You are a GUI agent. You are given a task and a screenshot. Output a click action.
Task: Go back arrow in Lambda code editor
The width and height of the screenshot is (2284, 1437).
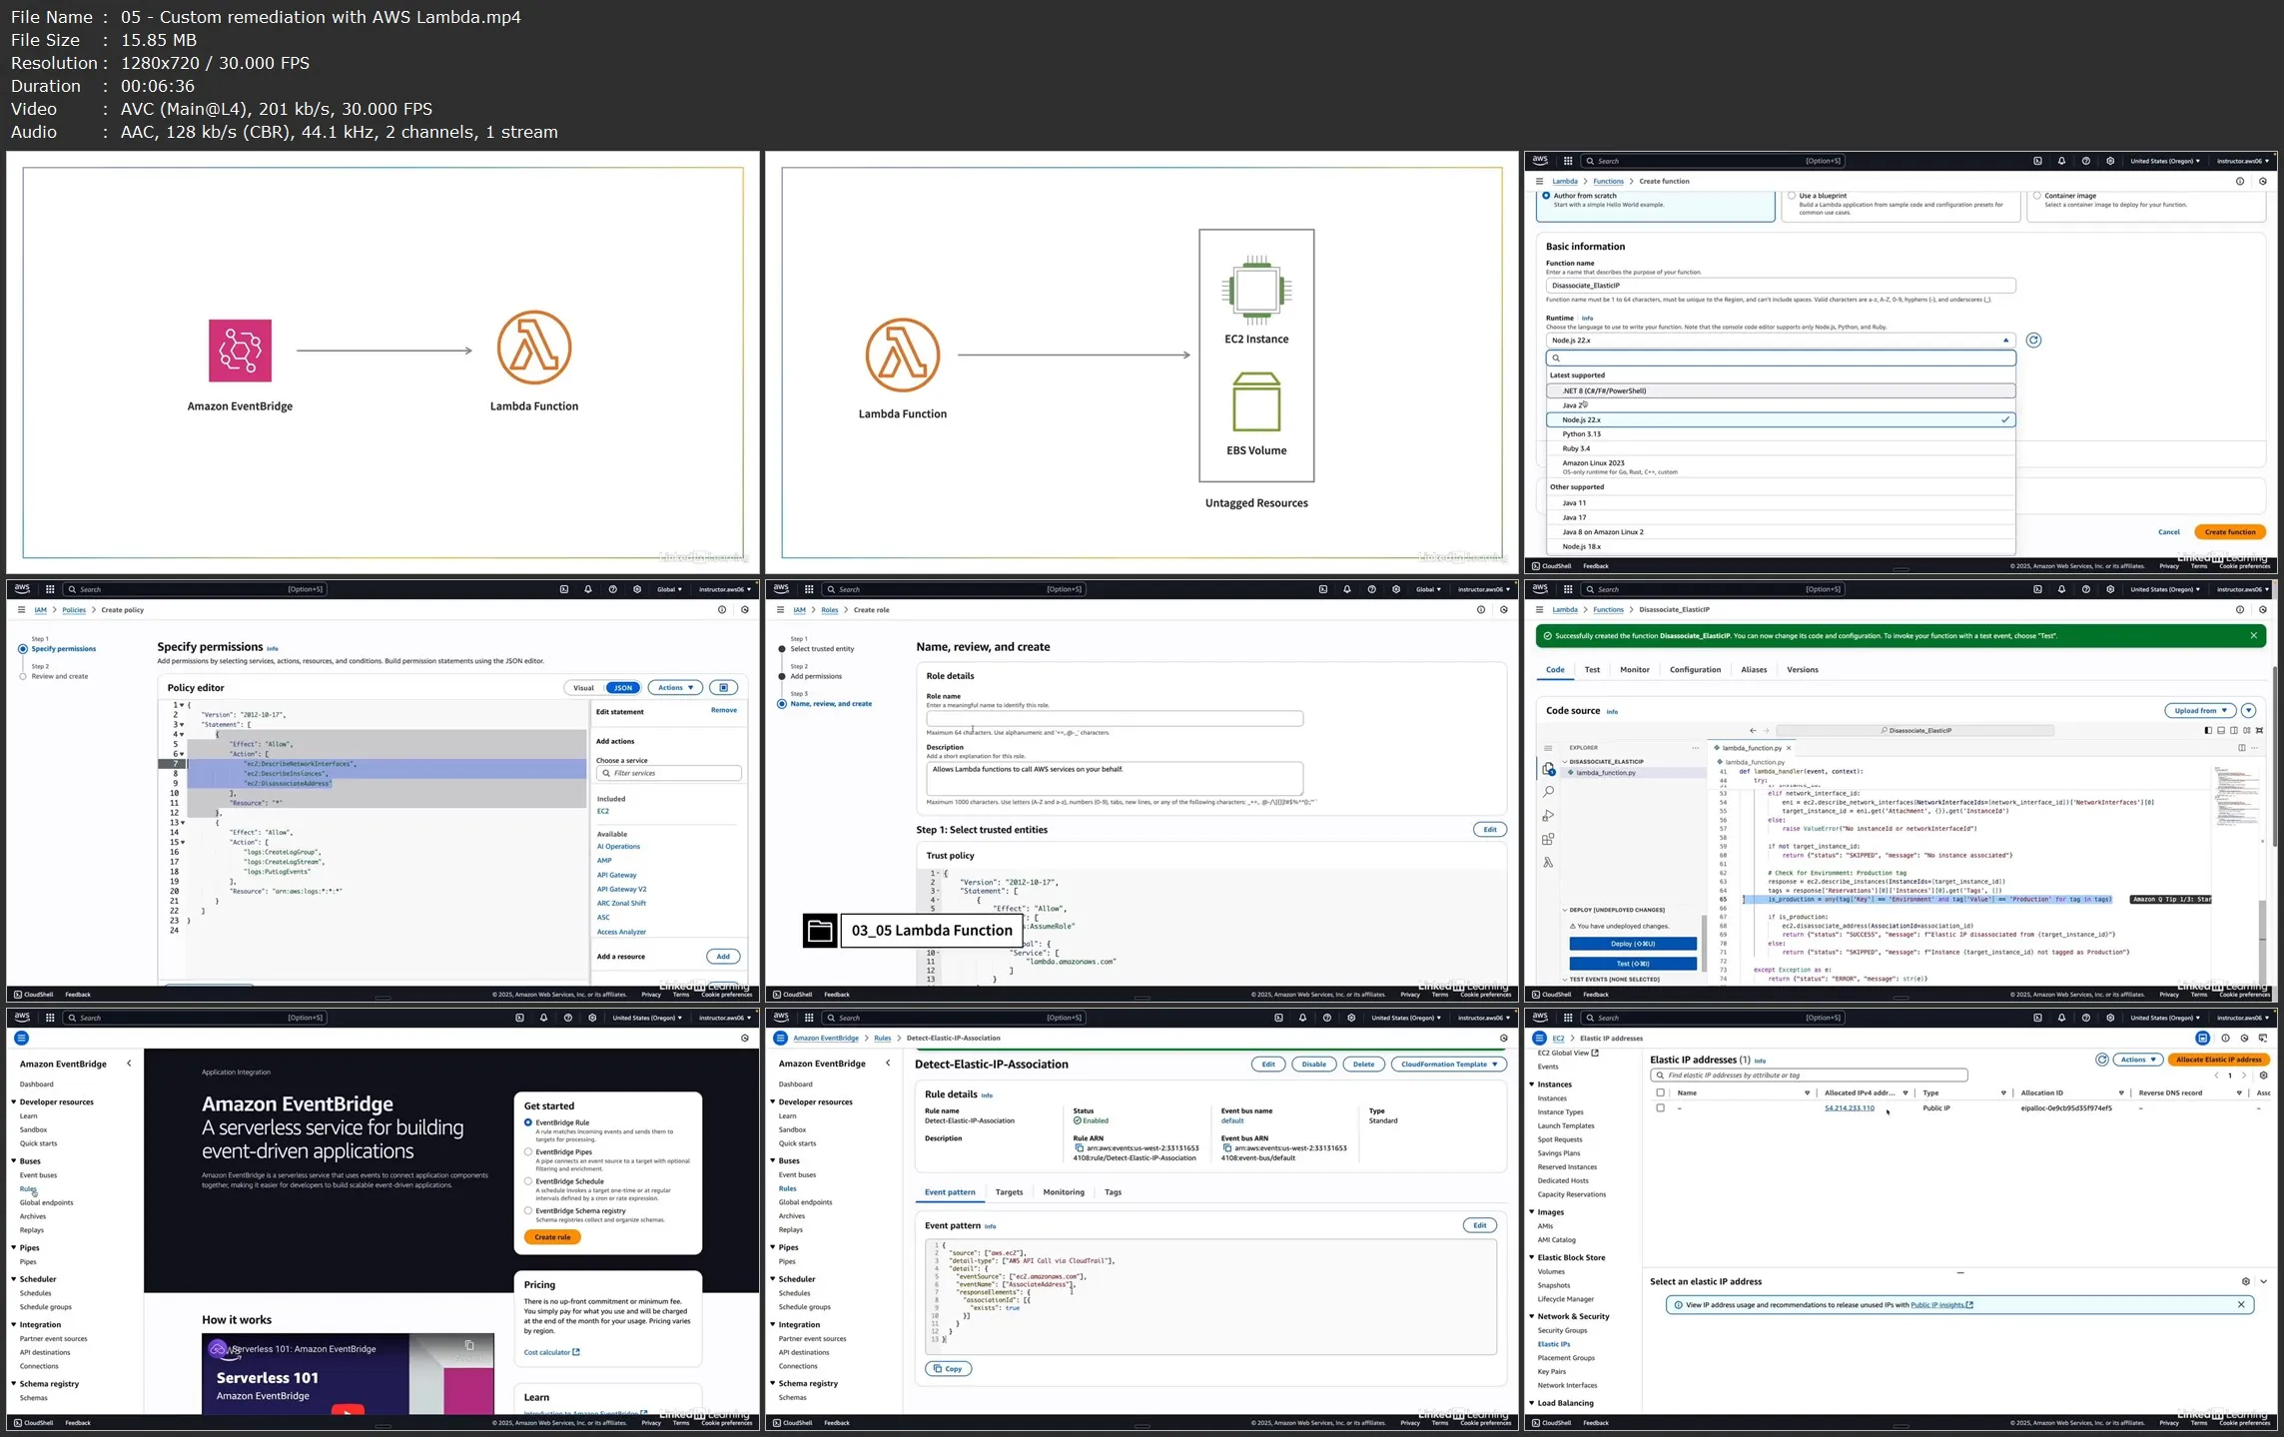(x=1753, y=731)
